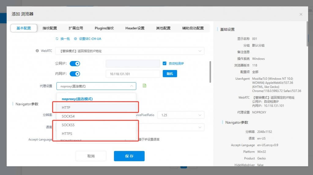Click the 随机 random IP button
Viewport: 313px width, 175px height.
[170, 74]
